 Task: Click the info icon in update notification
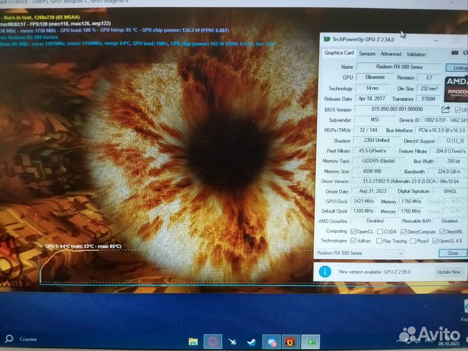pyautogui.click(x=325, y=271)
